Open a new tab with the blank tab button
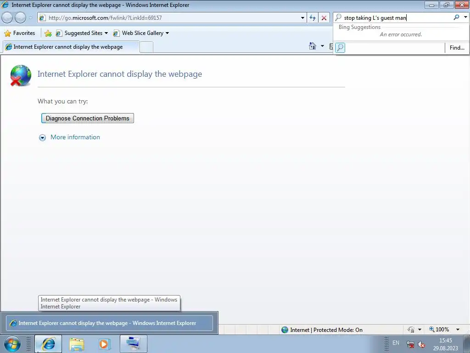This screenshot has height=353, width=470. coord(146,47)
